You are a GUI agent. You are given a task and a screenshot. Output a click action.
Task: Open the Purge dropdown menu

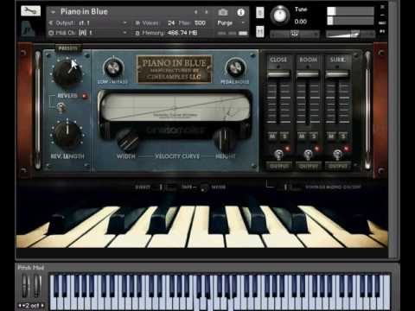(x=244, y=22)
